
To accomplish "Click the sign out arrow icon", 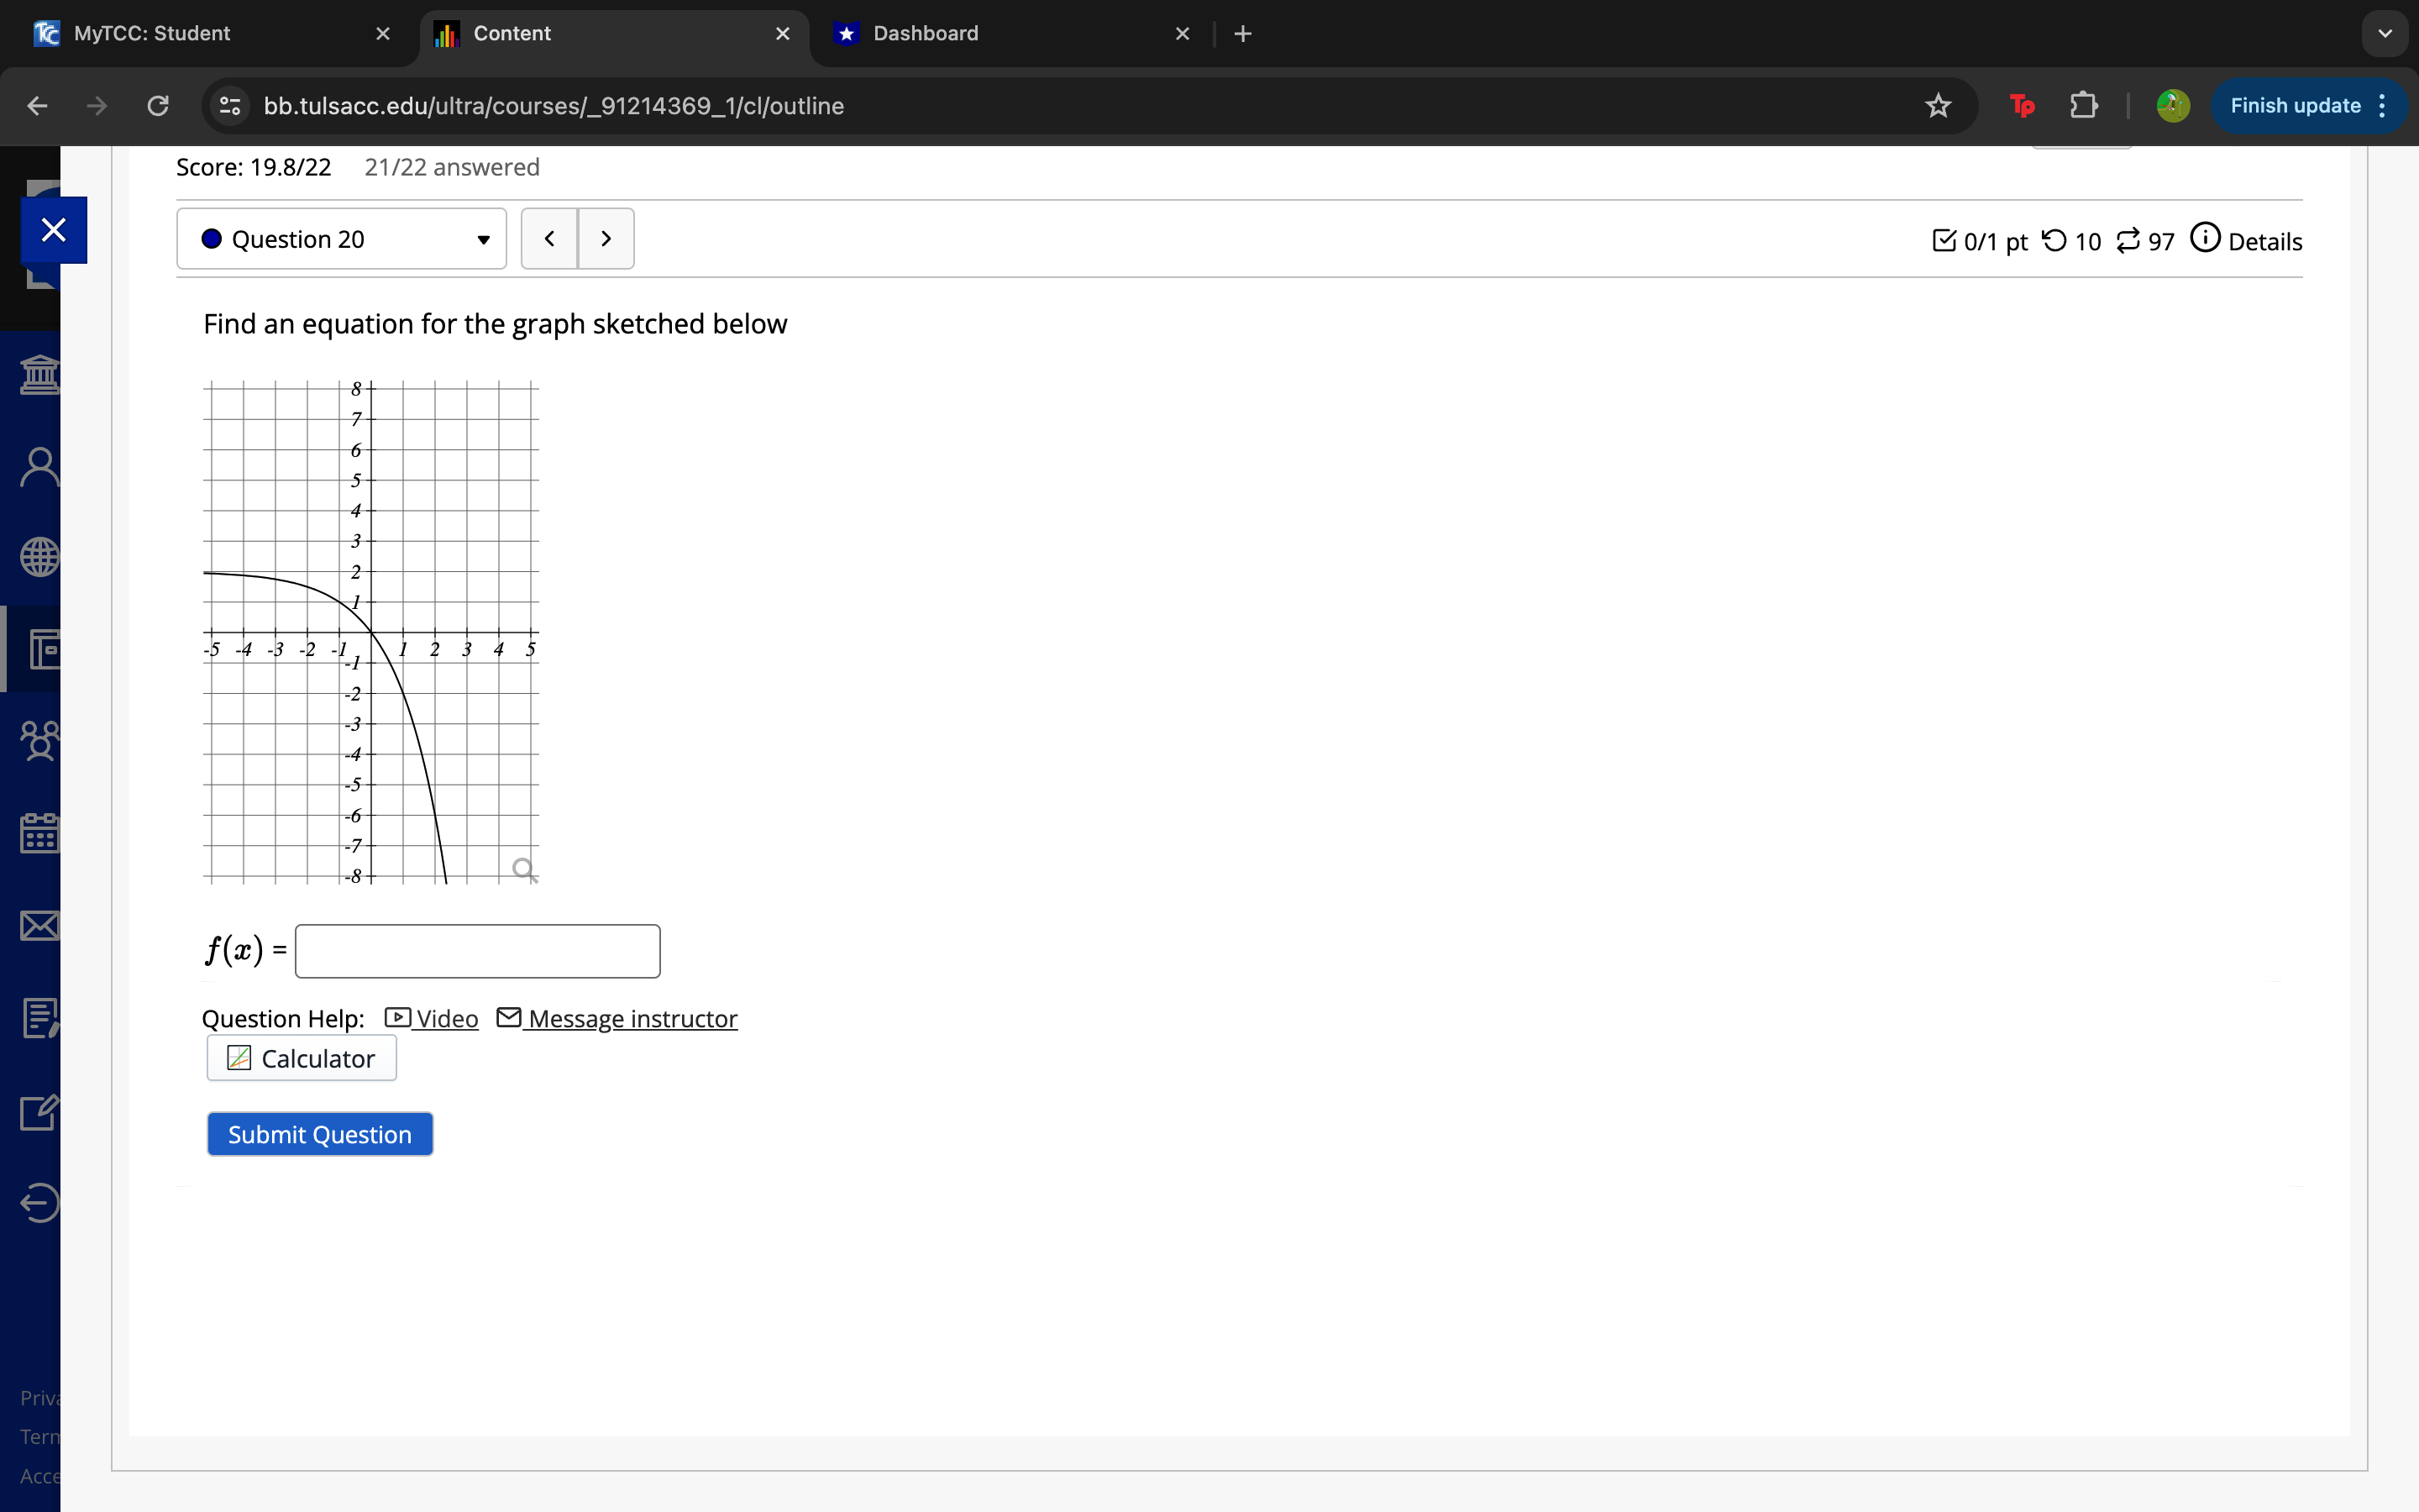I will pos(39,1202).
